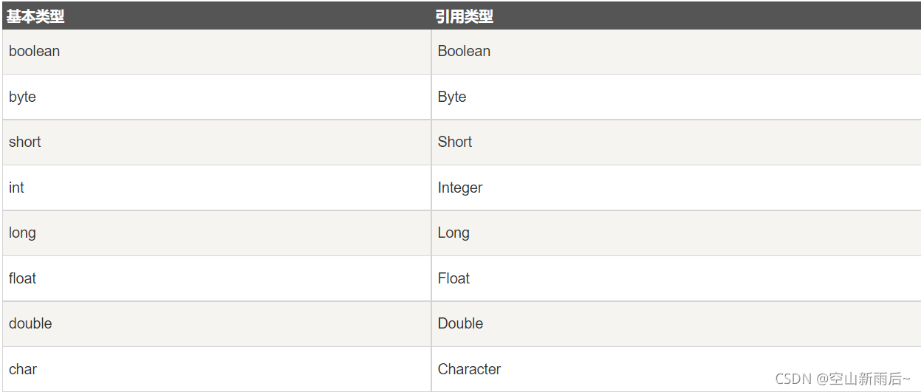
Task: Select the short cell text
Action: [x=25, y=142]
